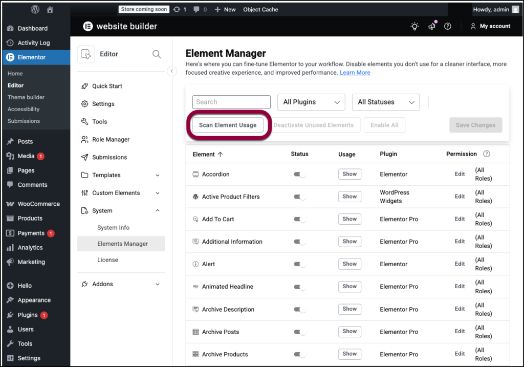Open the New menu in the admin bar
Screen dimensions: 524x367
(225, 9)
